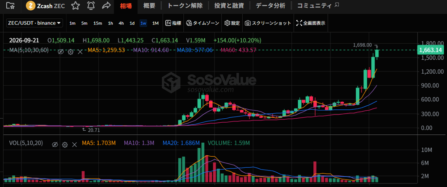Click the MA(5,10,30,60) indicator name
Image resolution: width=447 pixels, height=187 pixels.
pyautogui.click(x=29, y=50)
